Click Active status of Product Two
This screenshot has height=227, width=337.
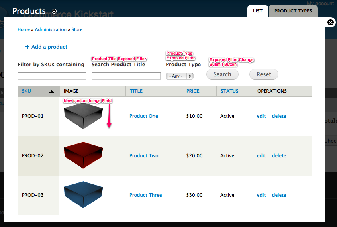(227, 155)
